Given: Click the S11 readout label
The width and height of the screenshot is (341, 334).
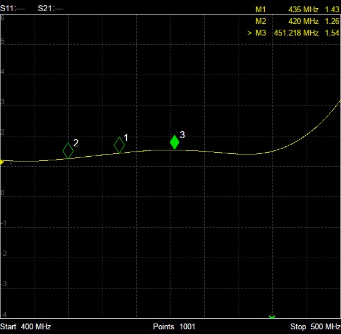Looking at the screenshot, I should [13, 9].
